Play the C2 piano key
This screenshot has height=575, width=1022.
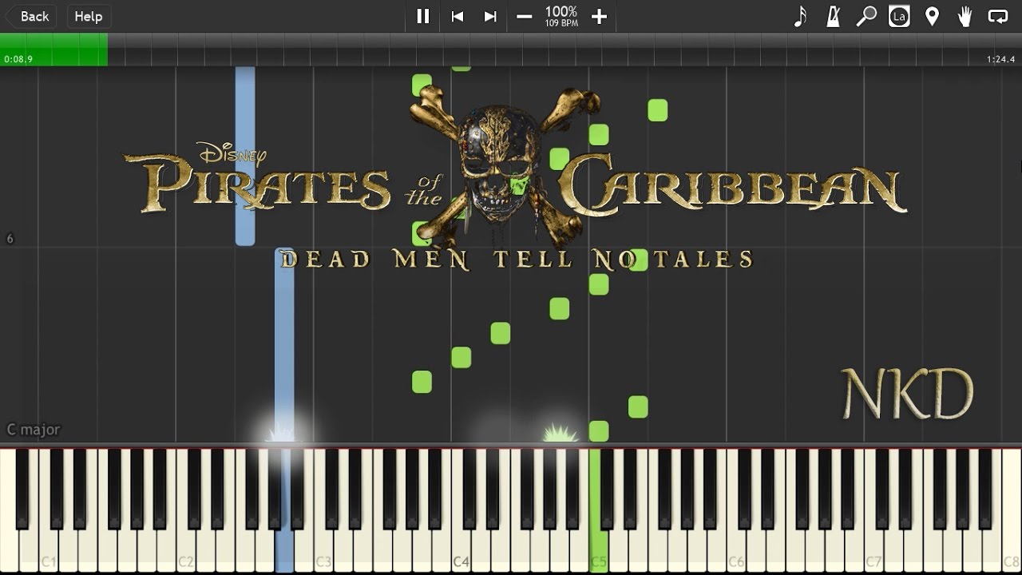point(186,551)
